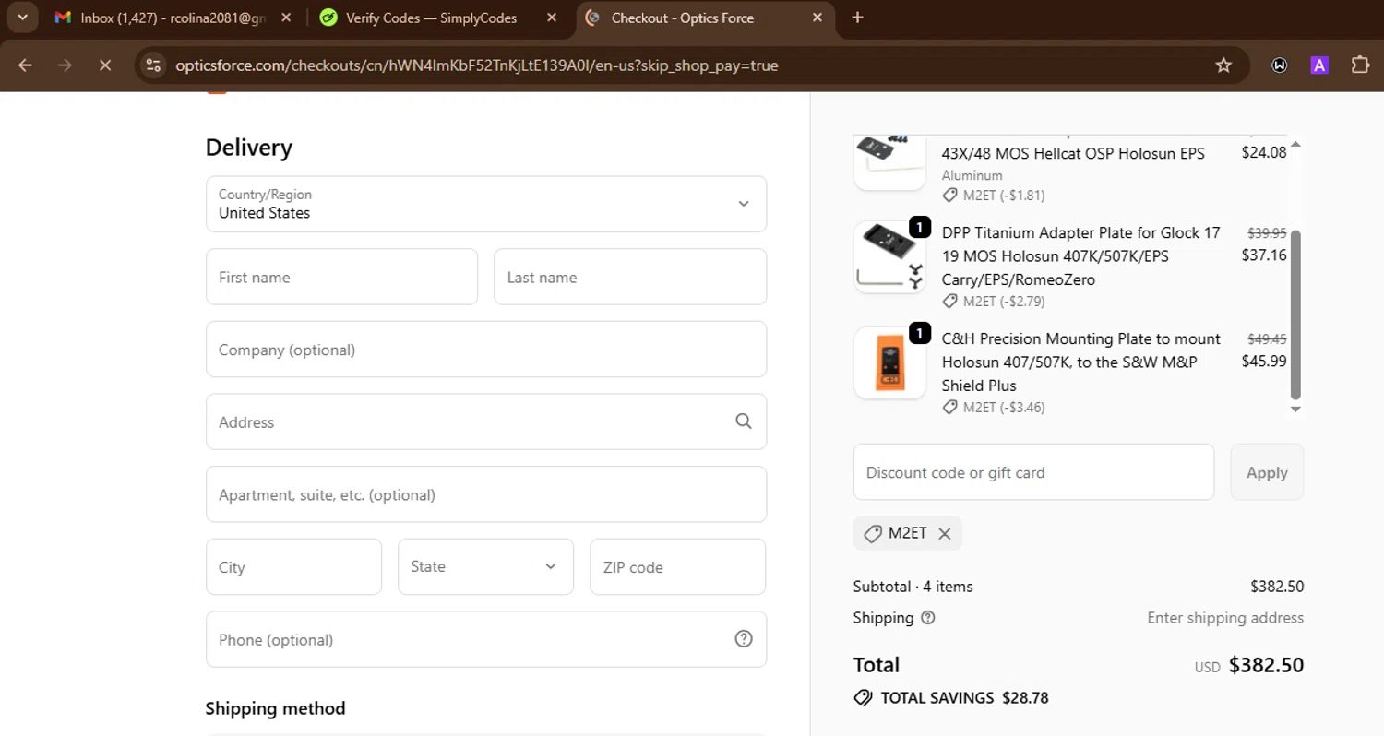Click the $382.50 total amount

click(1266, 665)
